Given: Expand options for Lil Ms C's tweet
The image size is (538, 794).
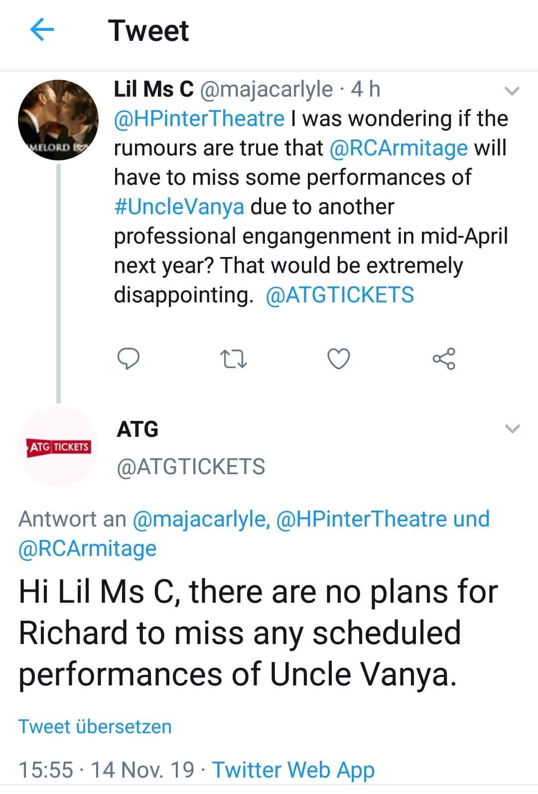Looking at the screenshot, I should [x=512, y=91].
